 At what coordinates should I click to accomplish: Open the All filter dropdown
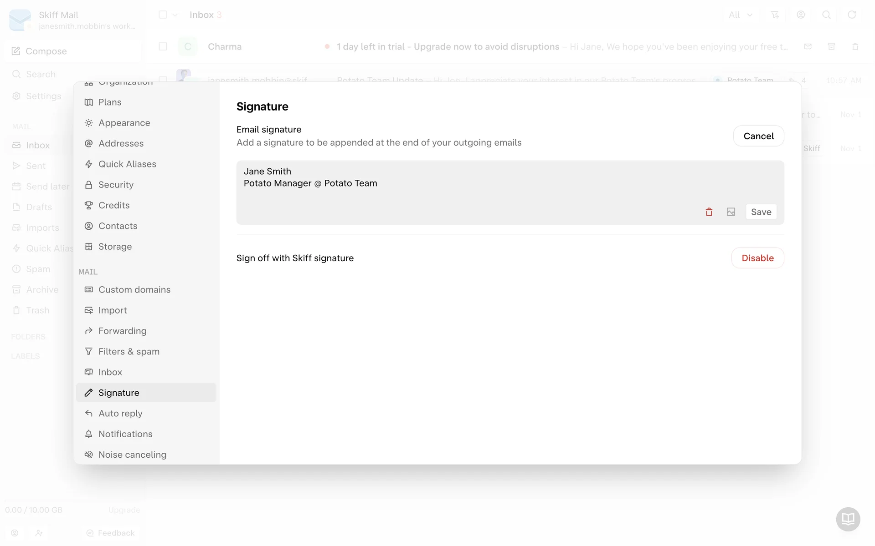pos(740,15)
